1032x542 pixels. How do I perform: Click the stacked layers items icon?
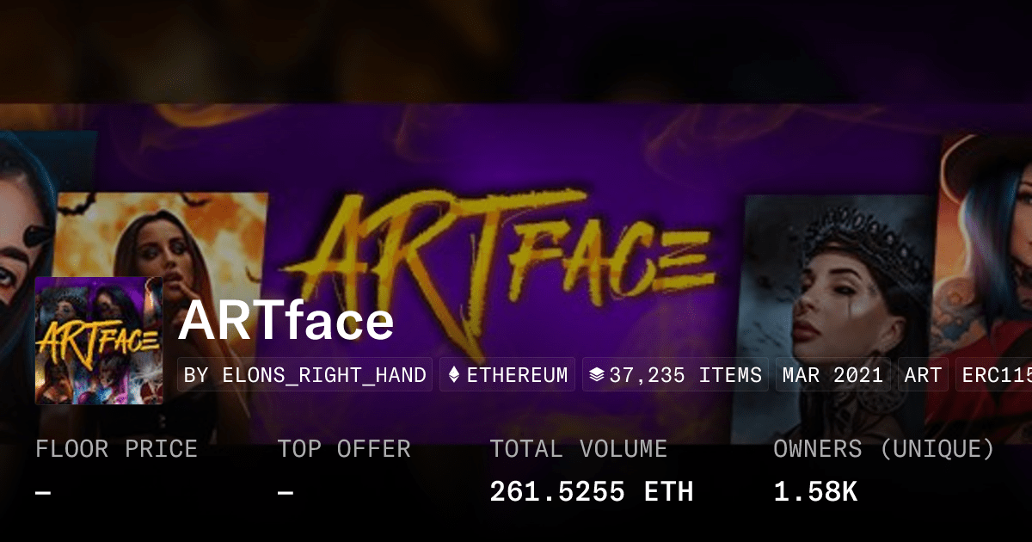597,375
